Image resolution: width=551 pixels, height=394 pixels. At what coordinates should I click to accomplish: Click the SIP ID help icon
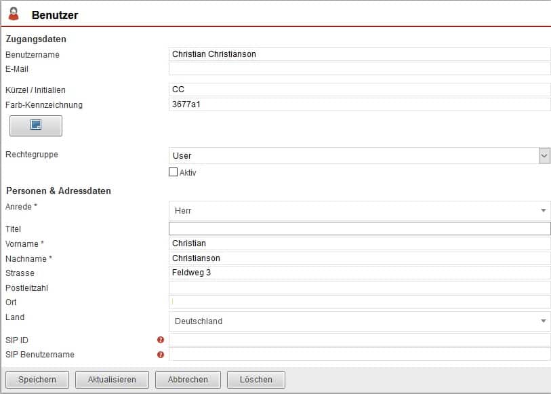[x=161, y=340]
